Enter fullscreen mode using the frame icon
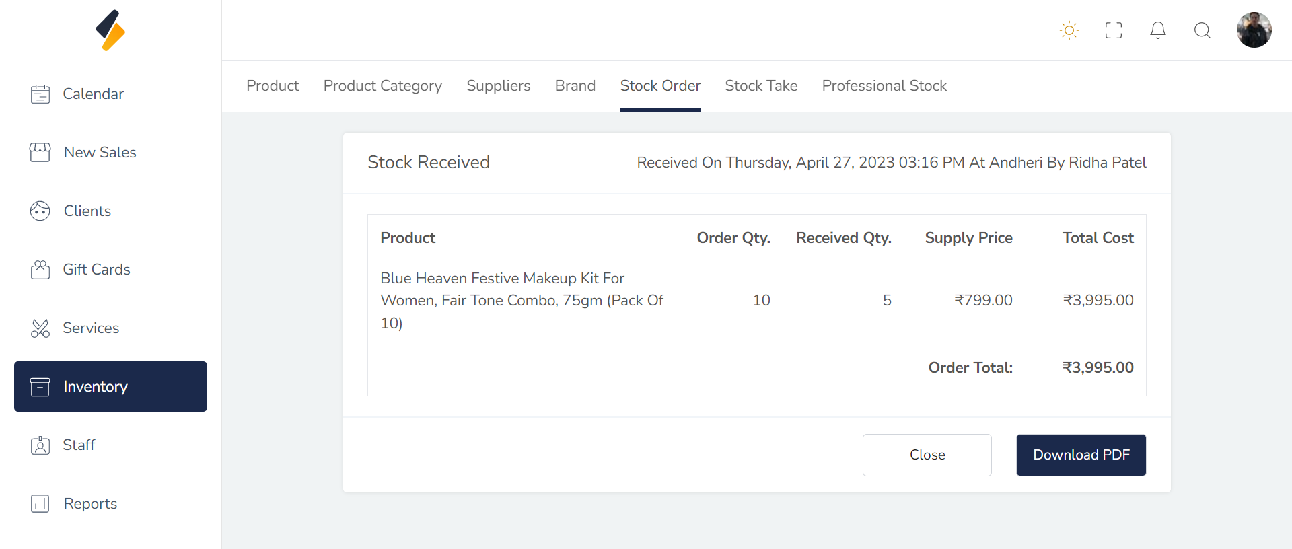The width and height of the screenshot is (1292, 549). 1113,30
